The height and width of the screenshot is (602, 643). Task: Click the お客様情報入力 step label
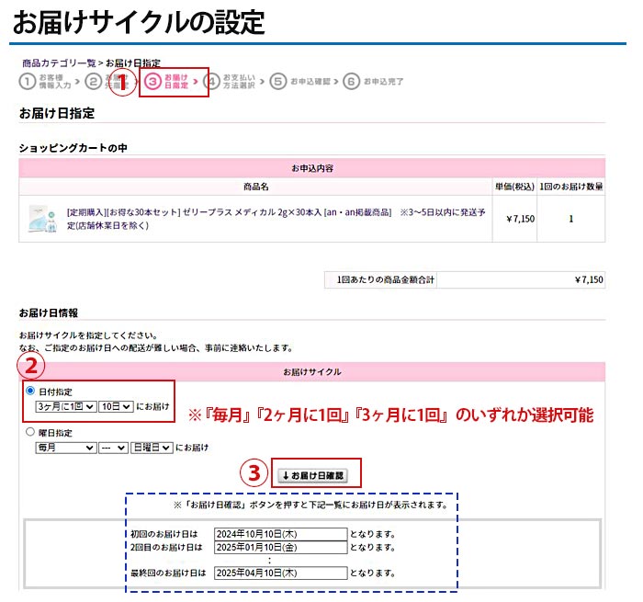click(x=55, y=81)
